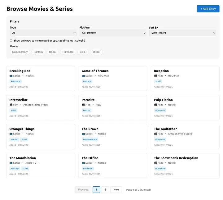Image resolution: width=223 pixels, height=200 pixels.
Task: Open the Parasite title
Action: 88,100
